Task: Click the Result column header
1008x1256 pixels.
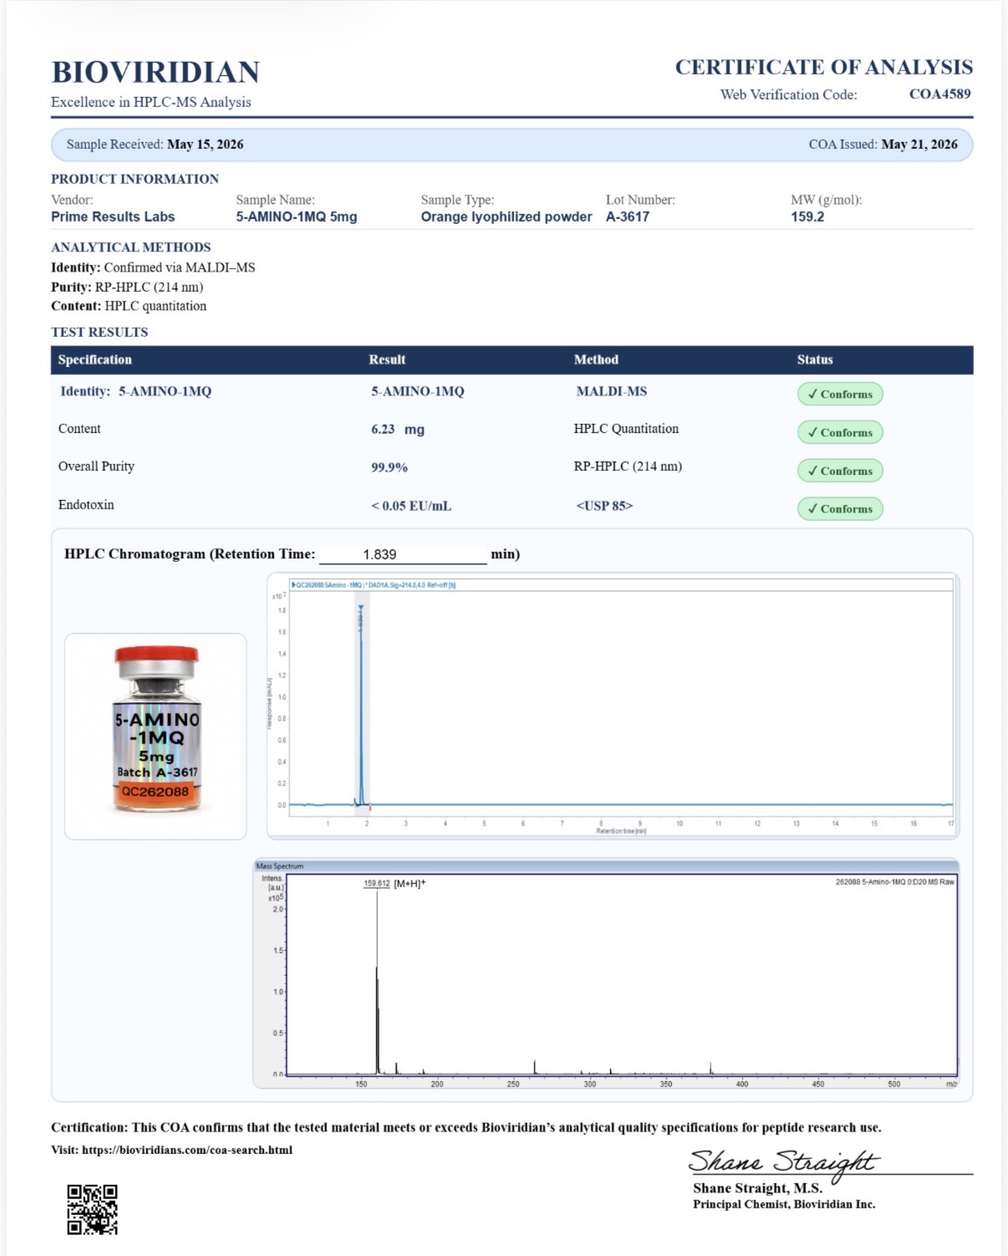Action: [x=387, y=360]
